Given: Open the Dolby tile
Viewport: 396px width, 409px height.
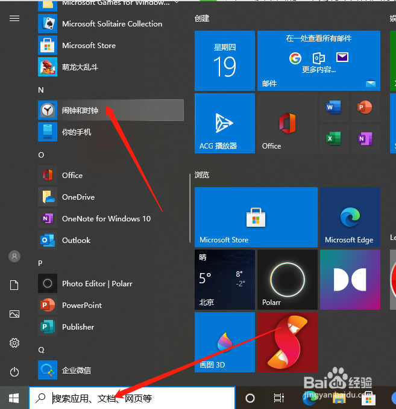Looking at the screenshot, I should coord(350,280).
